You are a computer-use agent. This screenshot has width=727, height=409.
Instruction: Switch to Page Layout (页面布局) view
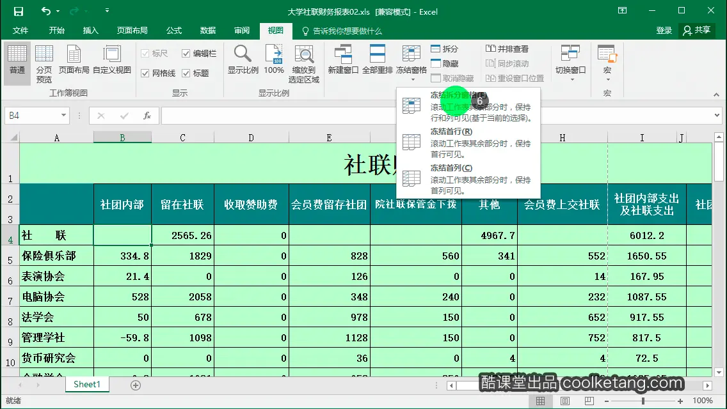(74, 60)
